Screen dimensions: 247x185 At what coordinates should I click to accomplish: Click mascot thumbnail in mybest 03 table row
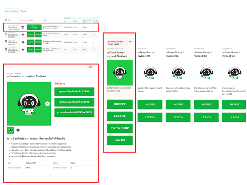(x=23, y=50)
